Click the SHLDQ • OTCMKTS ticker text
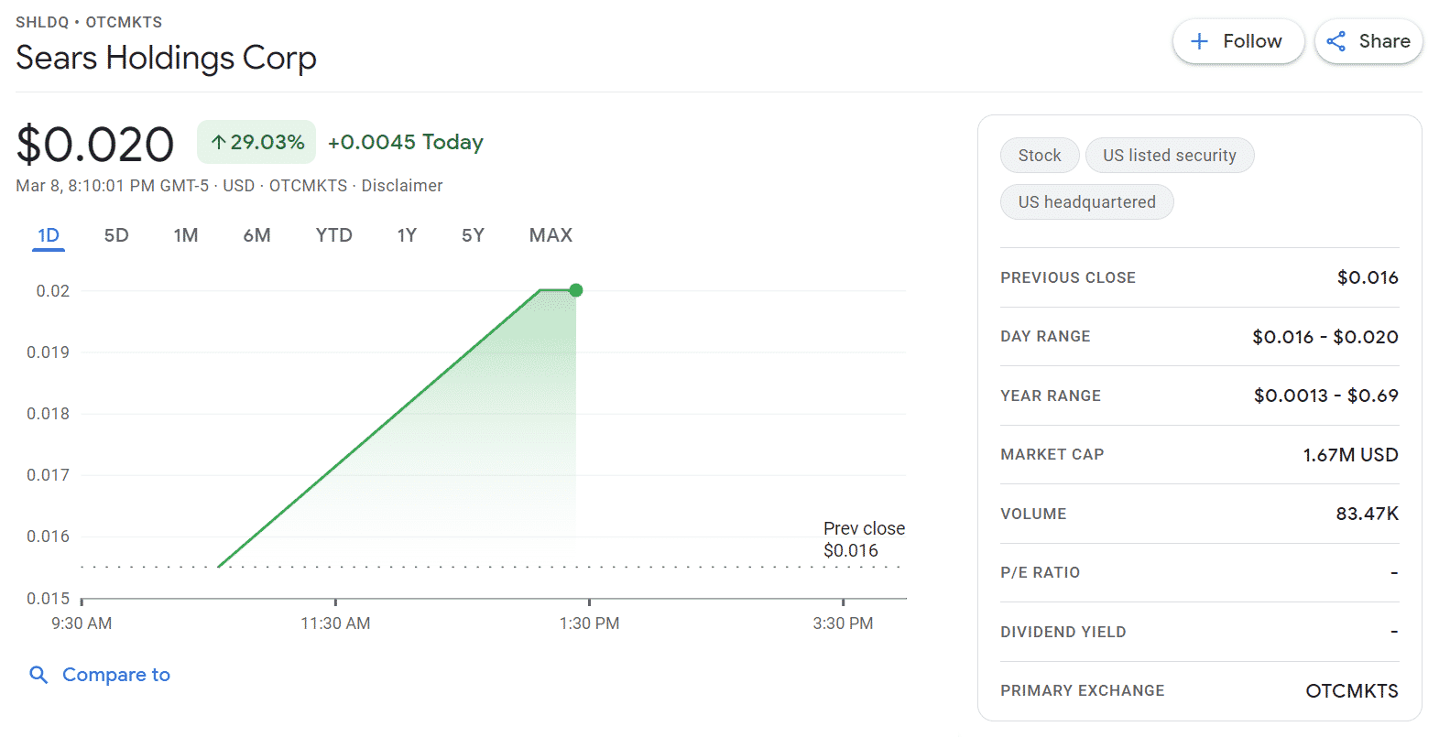Viewport: 1439px width, 737px height. 89,22
